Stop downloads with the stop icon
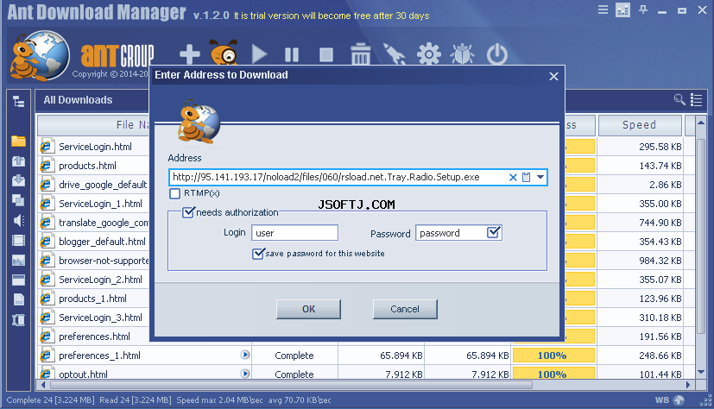714x409 pixels. point(326,55)
